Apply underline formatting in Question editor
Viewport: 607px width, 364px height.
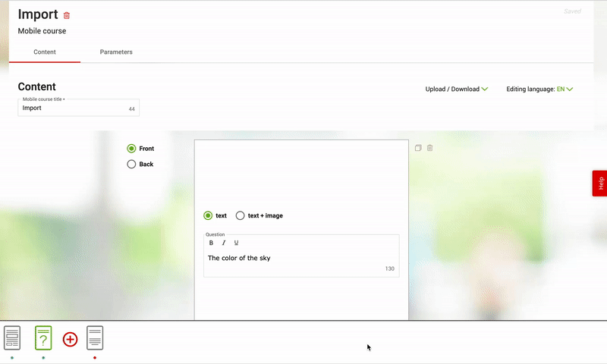236,243
